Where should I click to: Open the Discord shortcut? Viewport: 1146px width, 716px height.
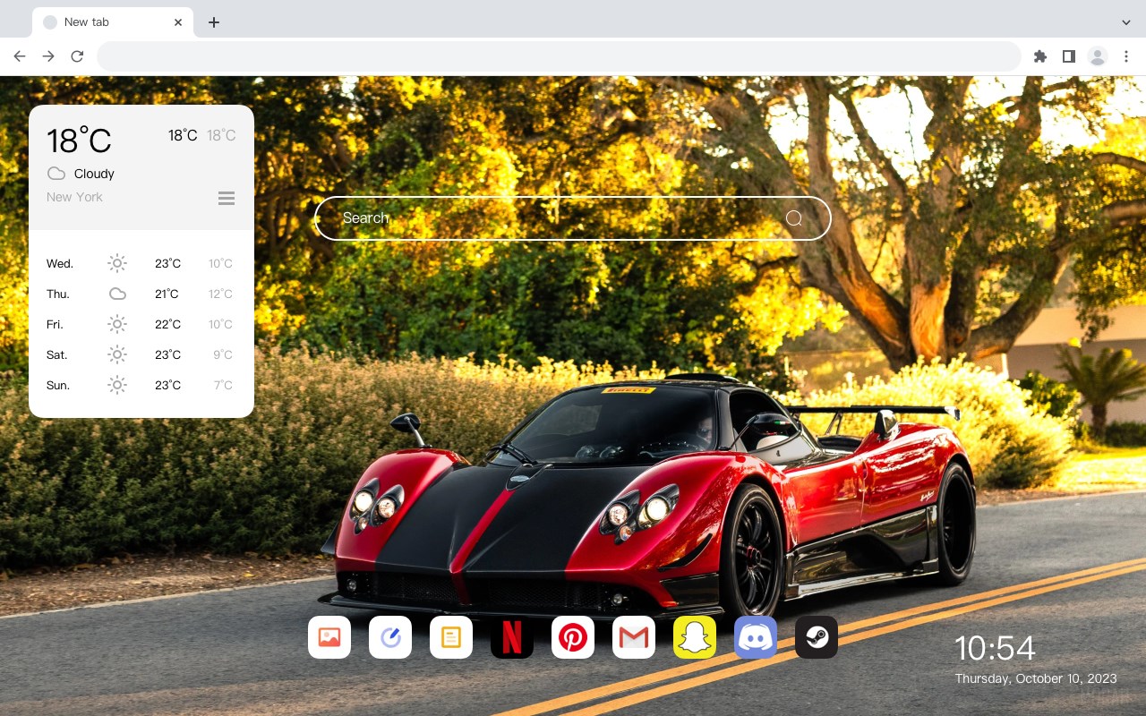pos(756,637)
